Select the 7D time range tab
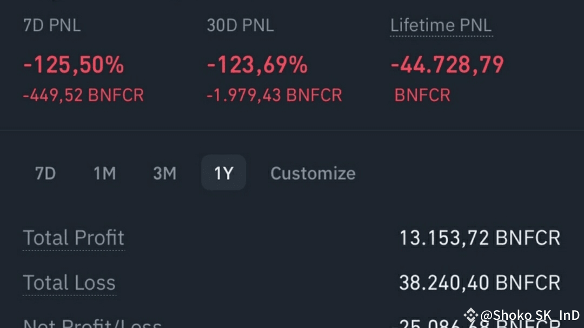This screenshot has height=328, width=584. [x=45, y=173]
